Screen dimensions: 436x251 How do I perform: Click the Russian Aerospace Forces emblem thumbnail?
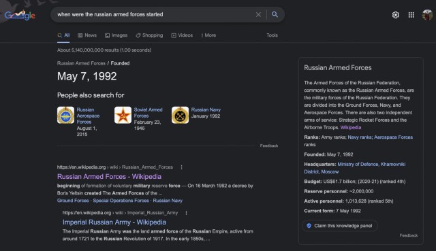[65, 115]
